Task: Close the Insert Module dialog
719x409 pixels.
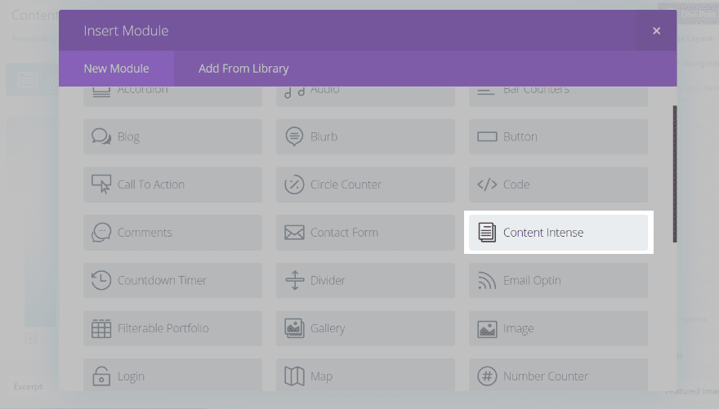Action: (x=656, y=31)
